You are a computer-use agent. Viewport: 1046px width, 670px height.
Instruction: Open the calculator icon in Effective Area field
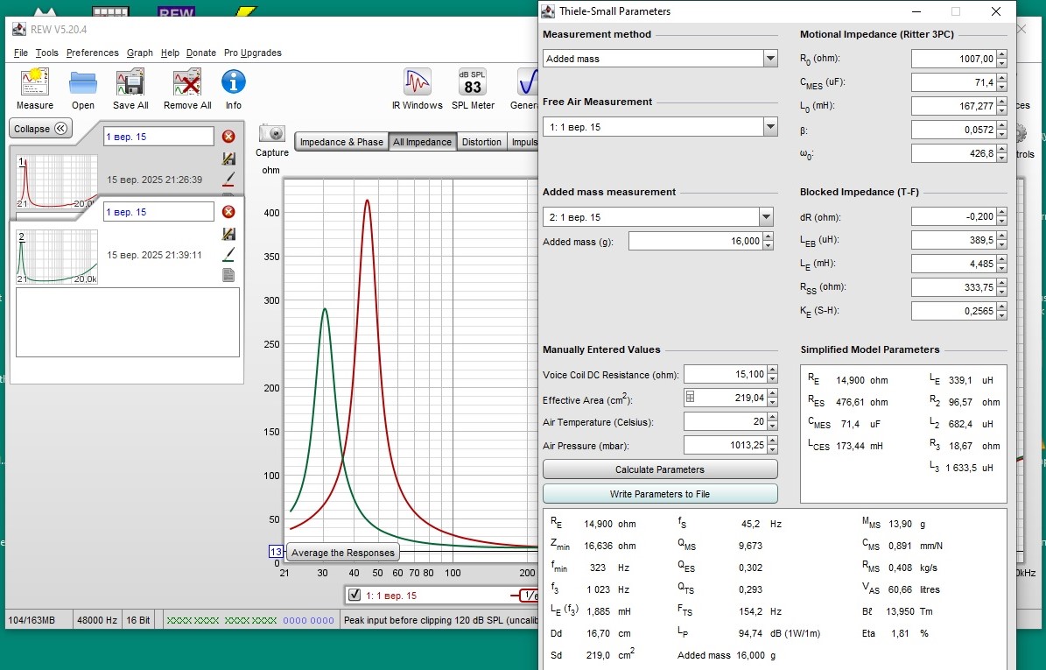tap(690, 397)
